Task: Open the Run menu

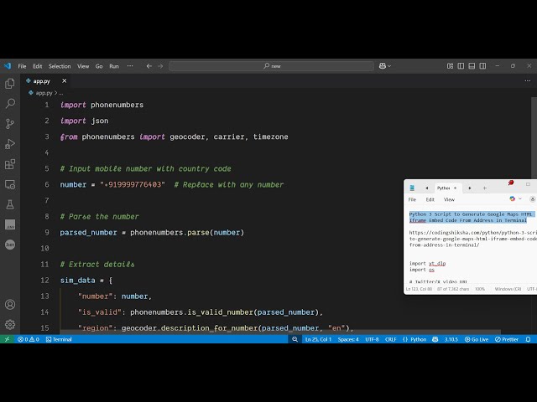Action: pos(114,66)
